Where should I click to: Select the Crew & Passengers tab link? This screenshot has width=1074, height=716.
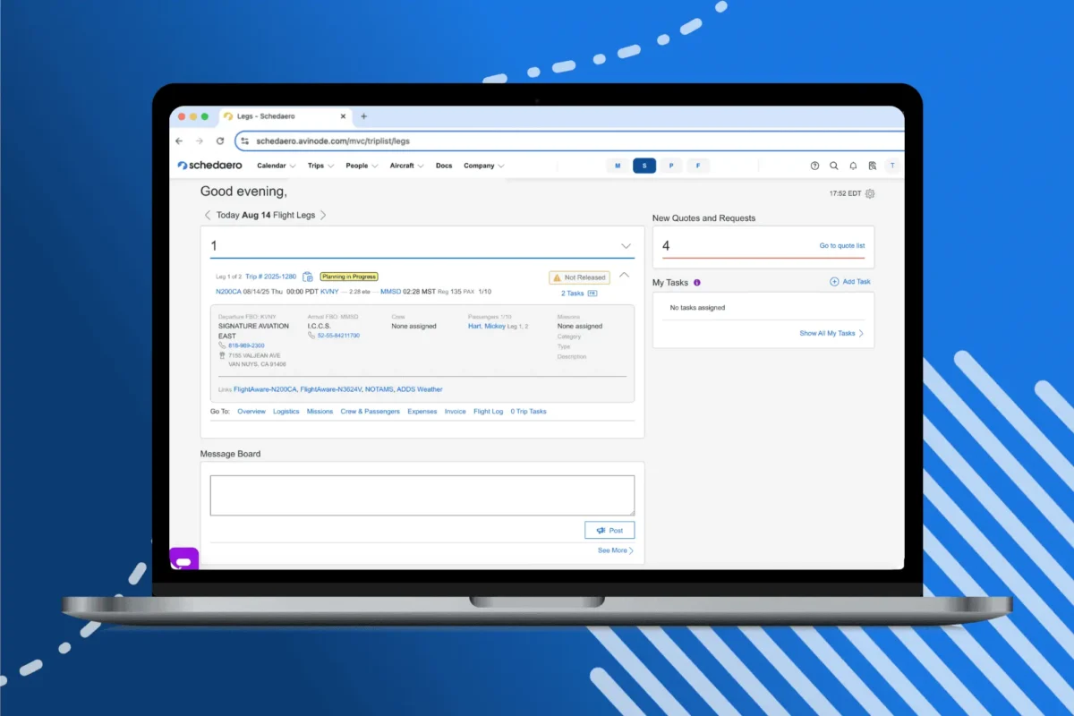[x=371, y=411]
